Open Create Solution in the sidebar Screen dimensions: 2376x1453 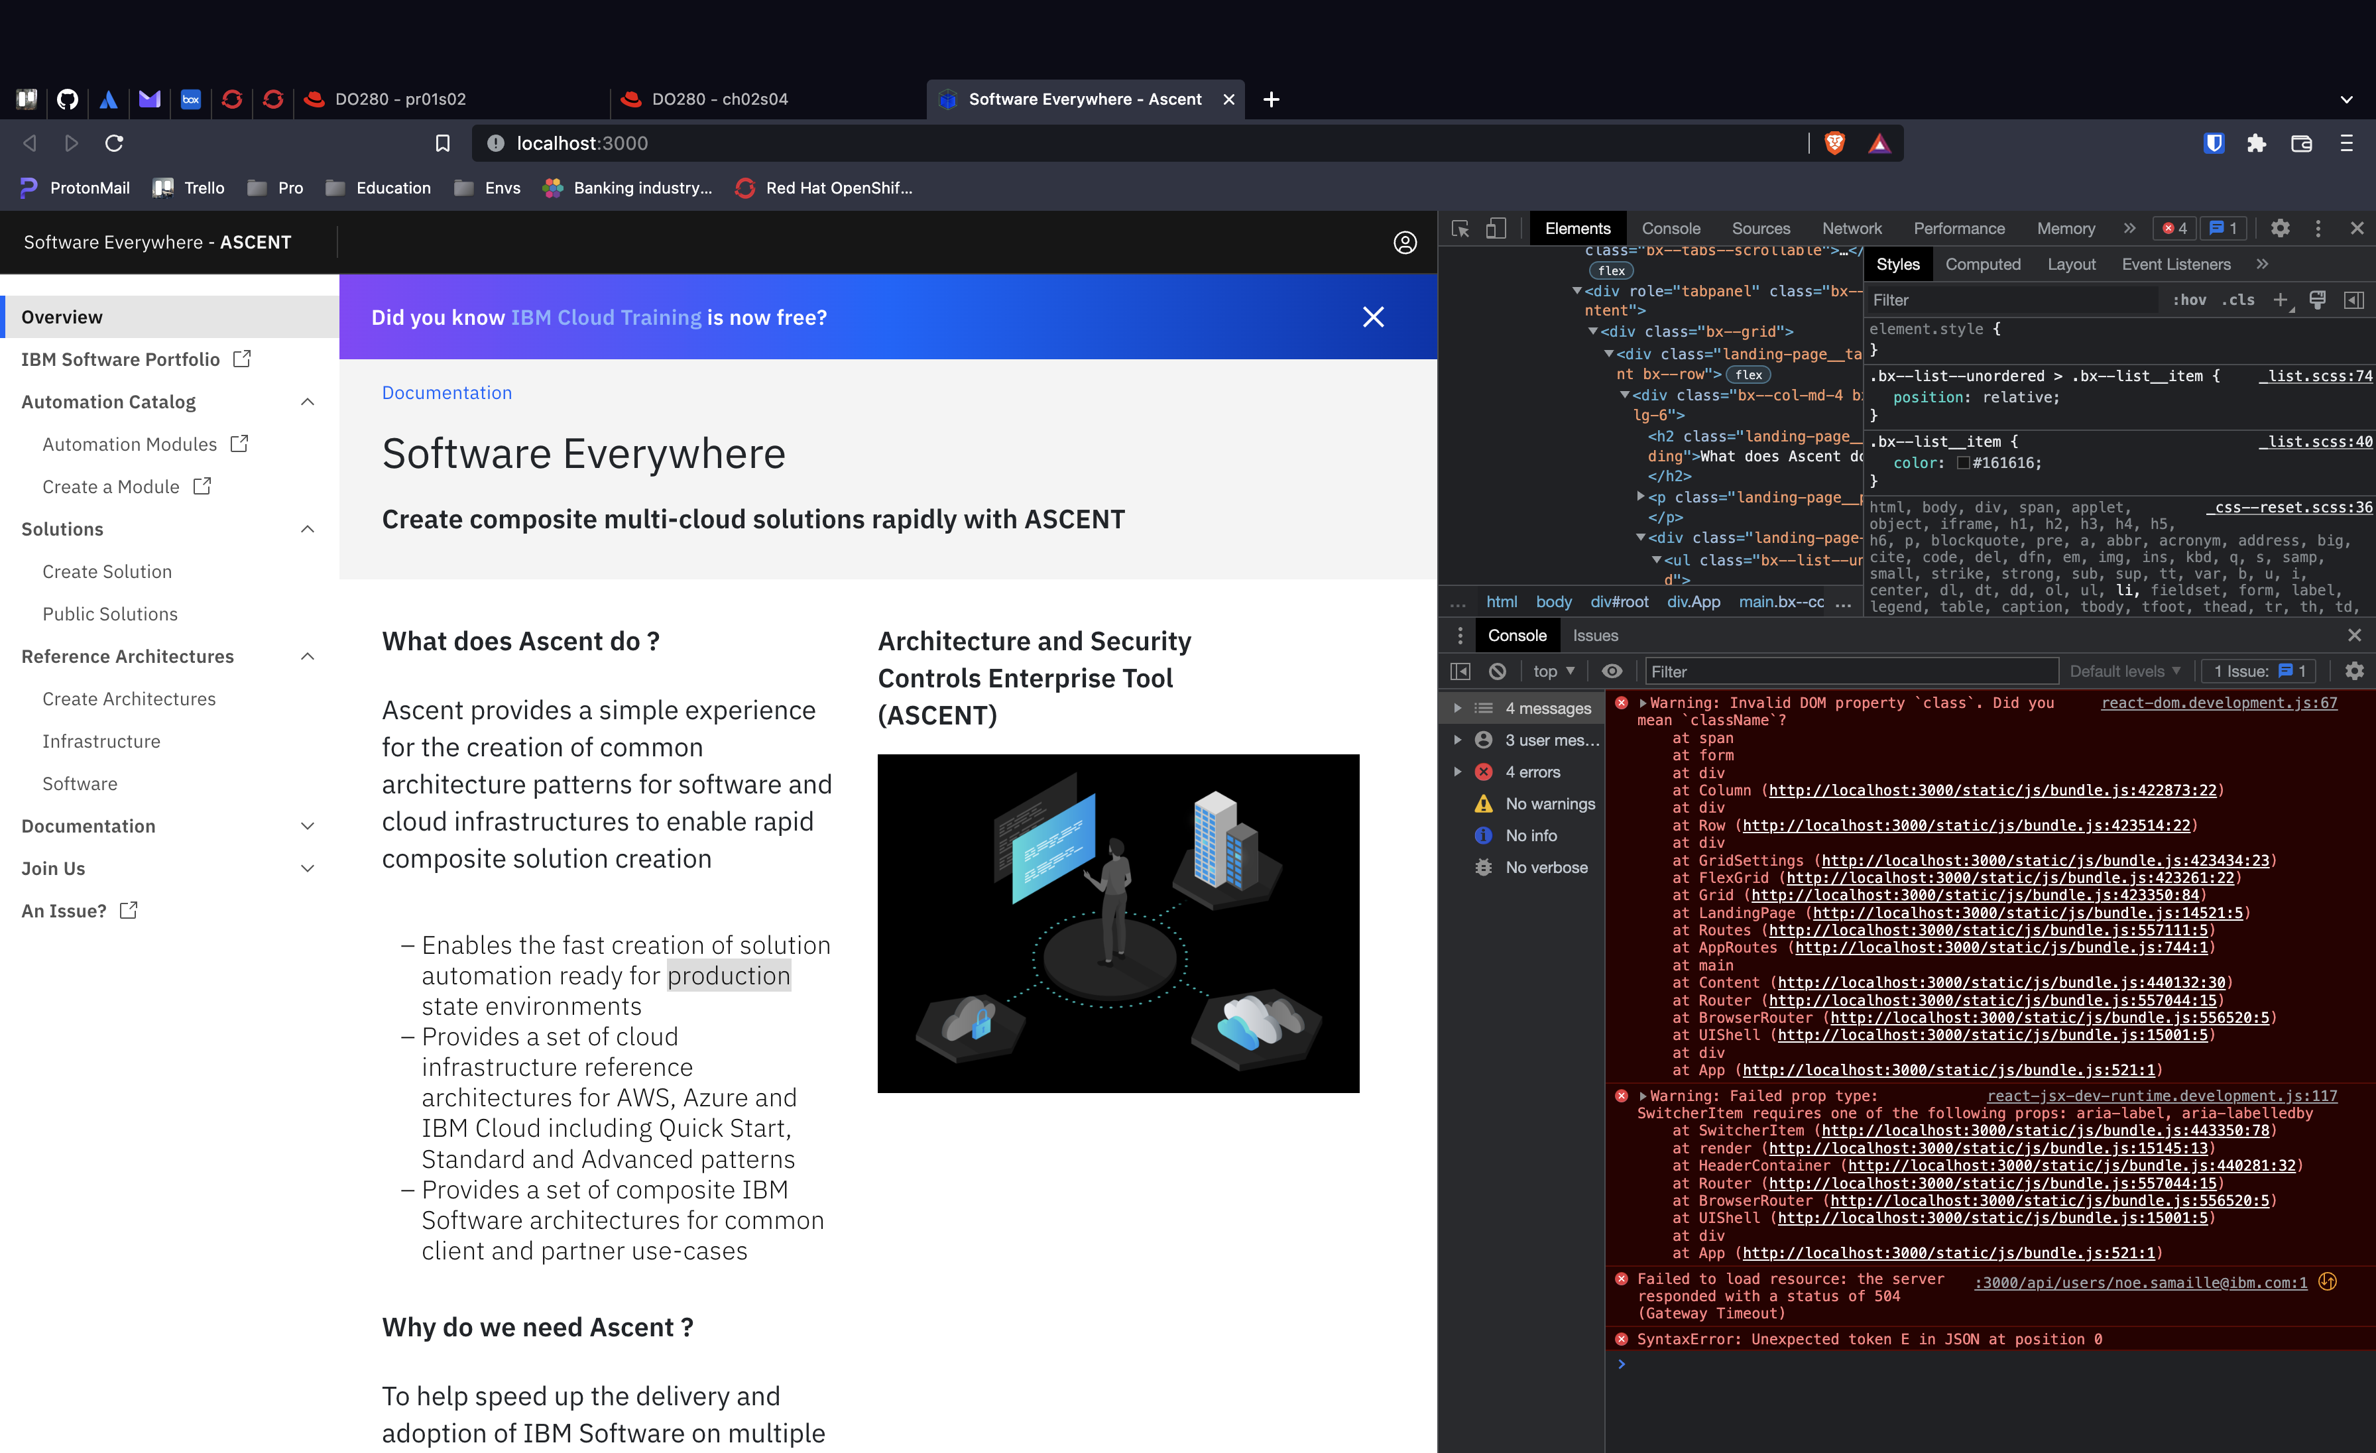point(107,572)
